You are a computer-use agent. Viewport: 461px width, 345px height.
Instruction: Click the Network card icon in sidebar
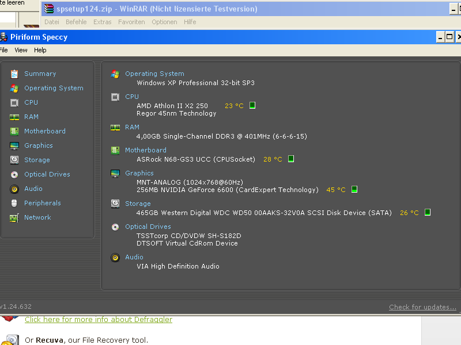pyautogui.click(x=14, y=218)
